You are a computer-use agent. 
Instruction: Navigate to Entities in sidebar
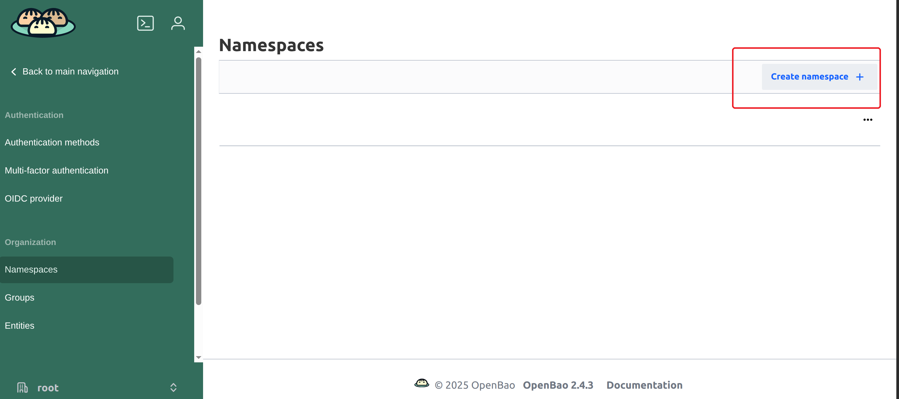pos(20,325)
